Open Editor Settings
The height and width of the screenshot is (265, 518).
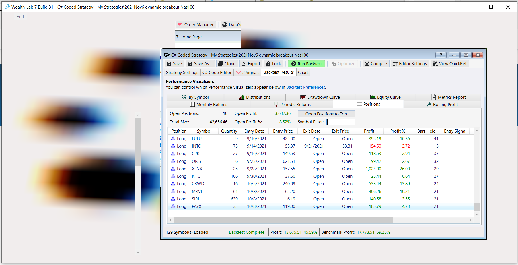point(410,64)
